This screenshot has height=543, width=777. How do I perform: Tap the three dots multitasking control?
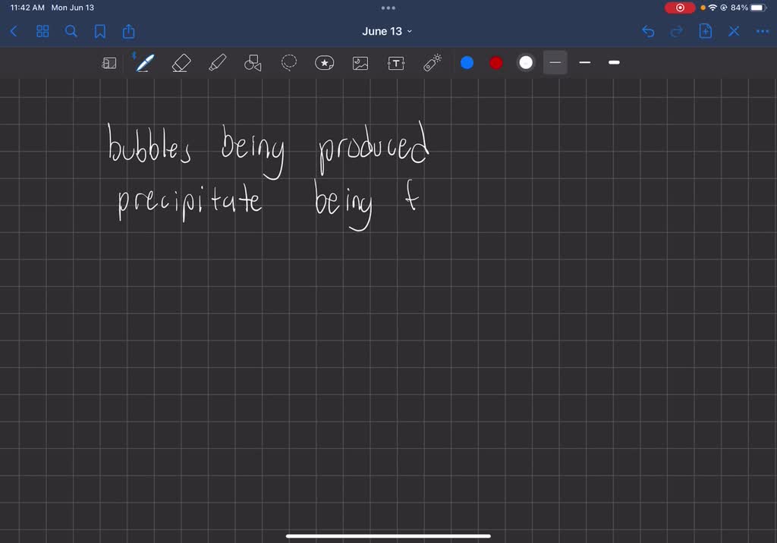tap(388, 8)
